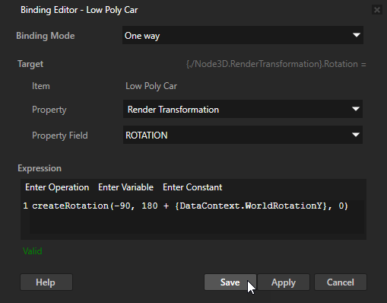Open the Enter Operation menu
The image size is (387, 303).
(x=57, y=187)
